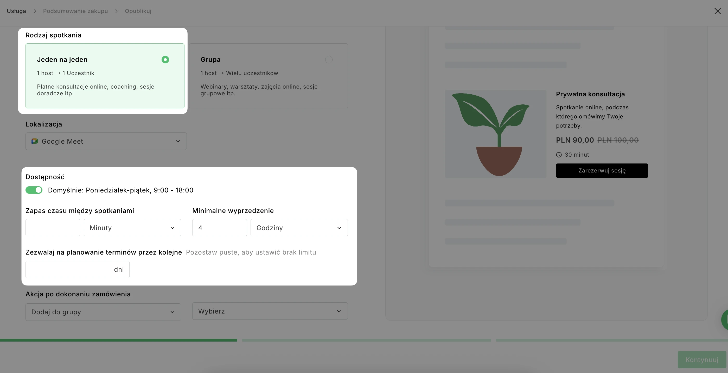Open the Wybierz dropdown
The height and width of the screenshot is (373, 728).
click(270, 311)
